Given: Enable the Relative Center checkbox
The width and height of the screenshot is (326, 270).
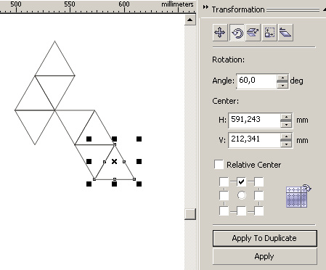Looking at the screenshot, I should click(x=219, y=165).
